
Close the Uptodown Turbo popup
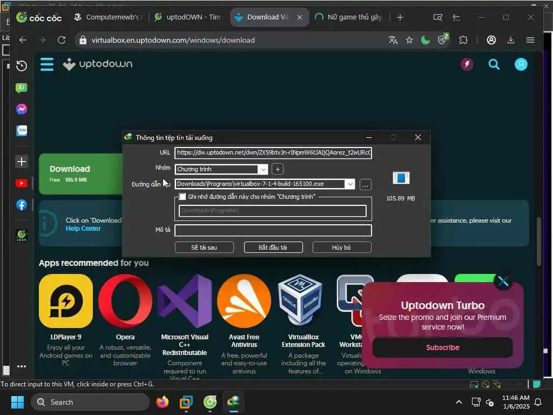503,281
